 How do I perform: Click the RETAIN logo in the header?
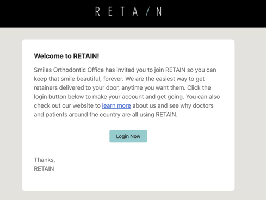click(x=128, y=11)
